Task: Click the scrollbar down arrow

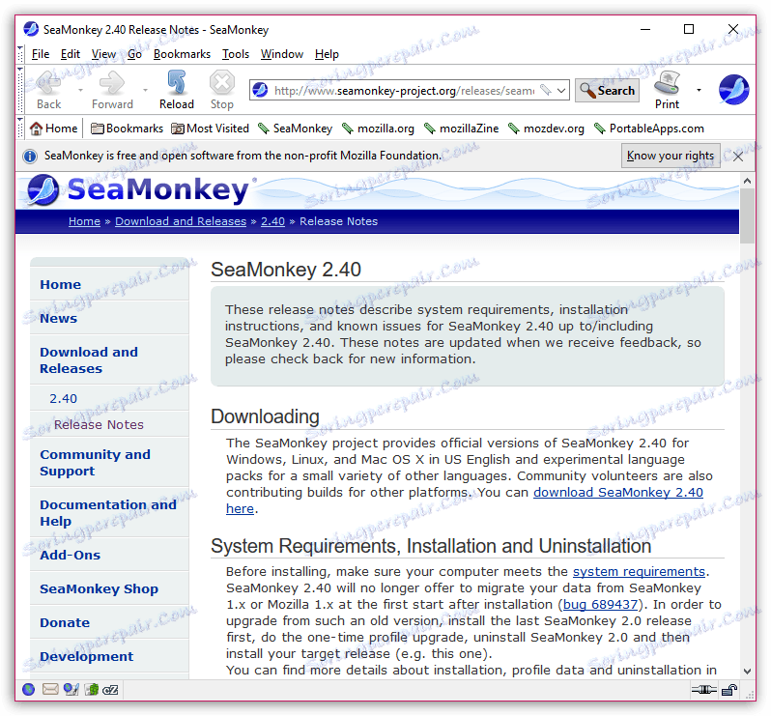Action: (747, 671)
